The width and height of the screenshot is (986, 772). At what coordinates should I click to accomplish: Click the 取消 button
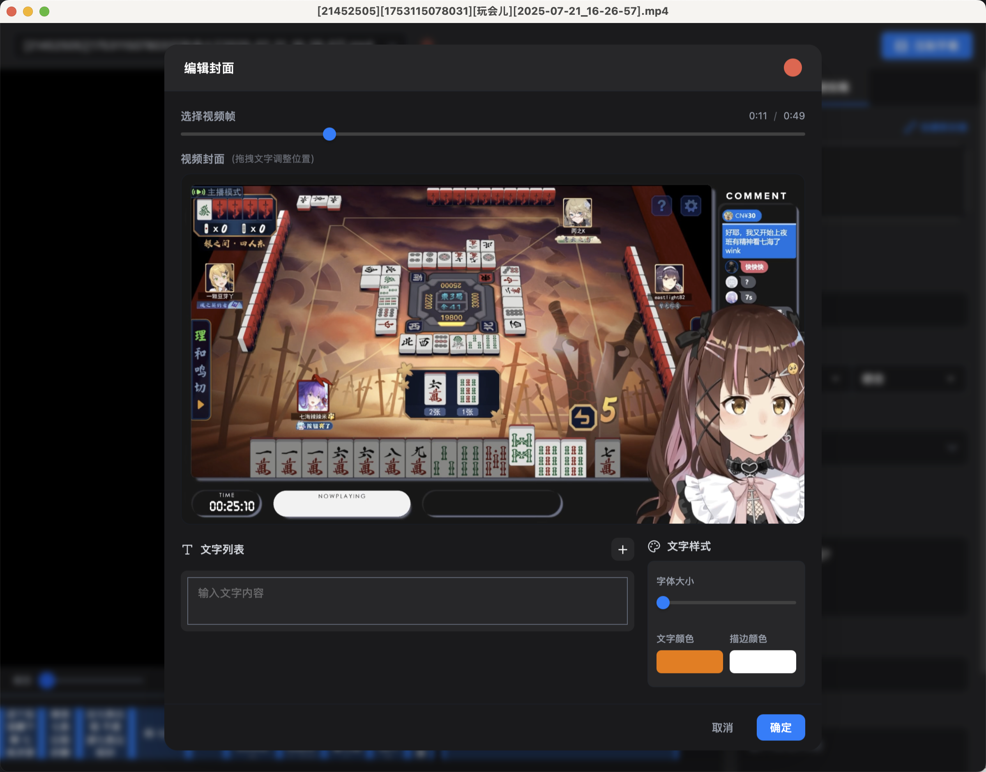(x=722, y=727)
